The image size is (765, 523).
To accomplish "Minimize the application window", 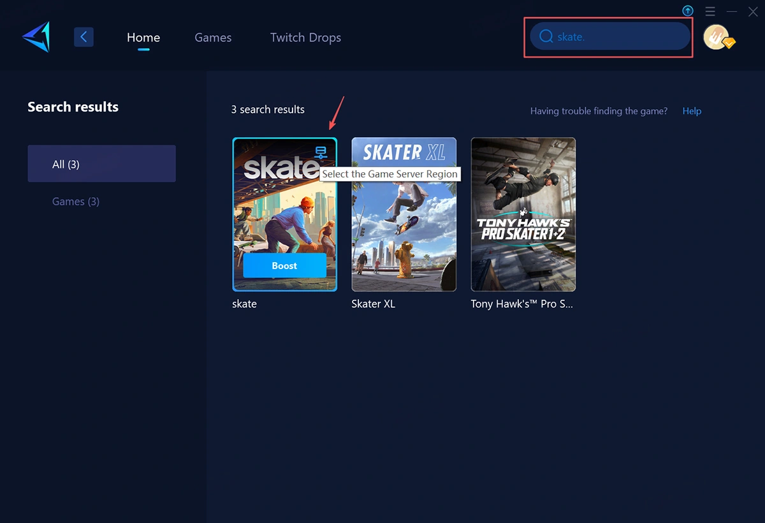I will tap(732, 11).
